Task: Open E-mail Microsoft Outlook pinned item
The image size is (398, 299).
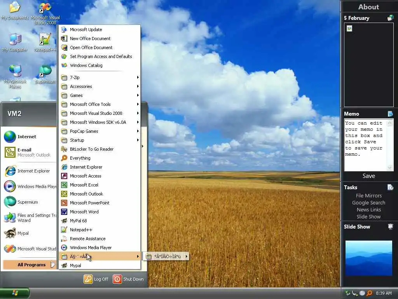Action: (x=30, y=152)
